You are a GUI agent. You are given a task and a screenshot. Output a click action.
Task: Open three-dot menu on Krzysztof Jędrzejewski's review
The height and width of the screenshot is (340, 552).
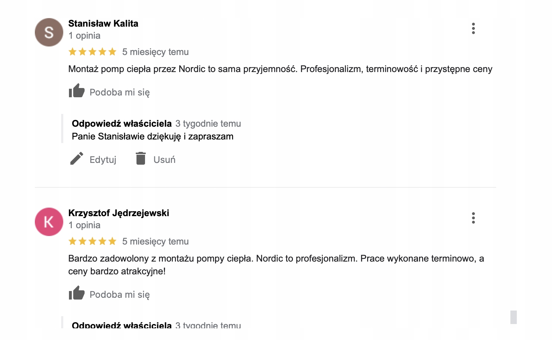pos(473,218)
